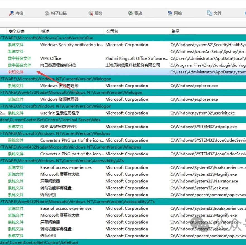The height and width of the screenshot is (245, 246).
Task: Click Zhuhai Kingsoft Office Software company cell
Action: 137,58
